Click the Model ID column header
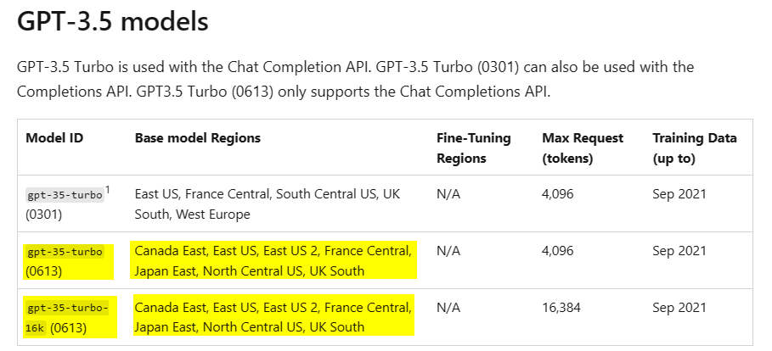772x351 pixels. pyautogui.click(x=54, y=138)
